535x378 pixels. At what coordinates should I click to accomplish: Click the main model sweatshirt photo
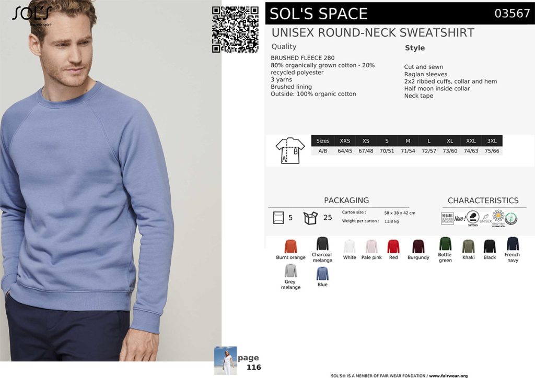point(111,181)
